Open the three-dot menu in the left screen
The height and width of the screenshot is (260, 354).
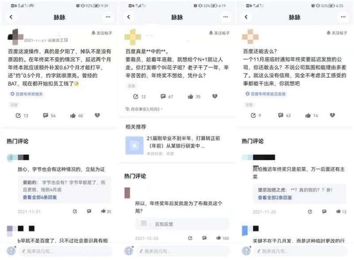coord(108,17)
